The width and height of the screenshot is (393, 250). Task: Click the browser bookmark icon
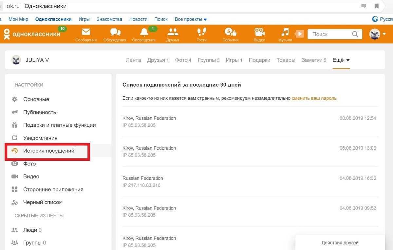click(377, 6)
